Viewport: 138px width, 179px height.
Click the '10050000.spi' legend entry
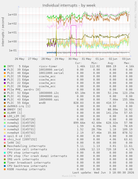point(49,100)
